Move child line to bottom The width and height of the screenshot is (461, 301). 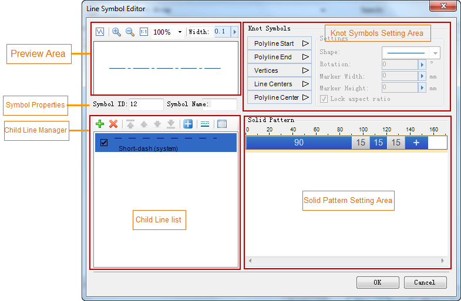pos(170,124)
